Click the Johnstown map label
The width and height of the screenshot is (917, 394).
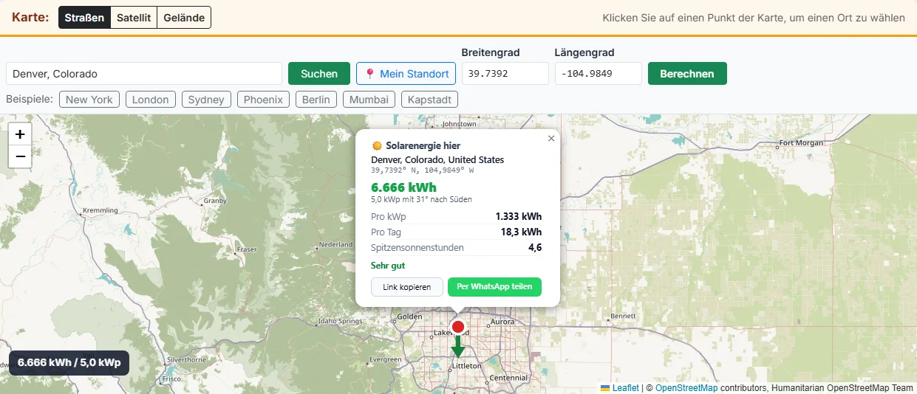pyautogui.click(x=458, y=124)
